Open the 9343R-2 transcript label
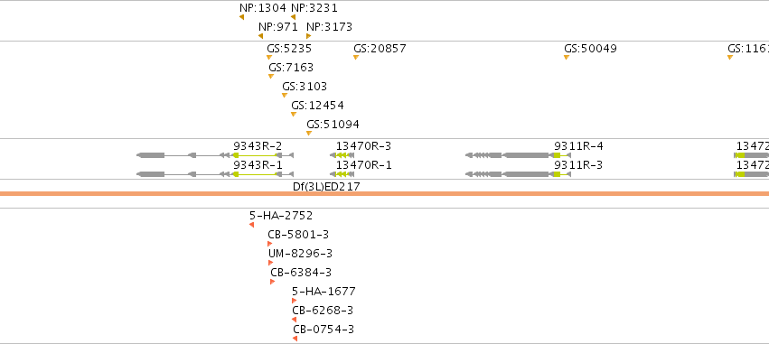This screenshot has width=769, height=344. [x=258, y=146]
